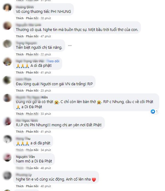Open avatar of 'Vô cùng thương tiếc' commenter

7,7
